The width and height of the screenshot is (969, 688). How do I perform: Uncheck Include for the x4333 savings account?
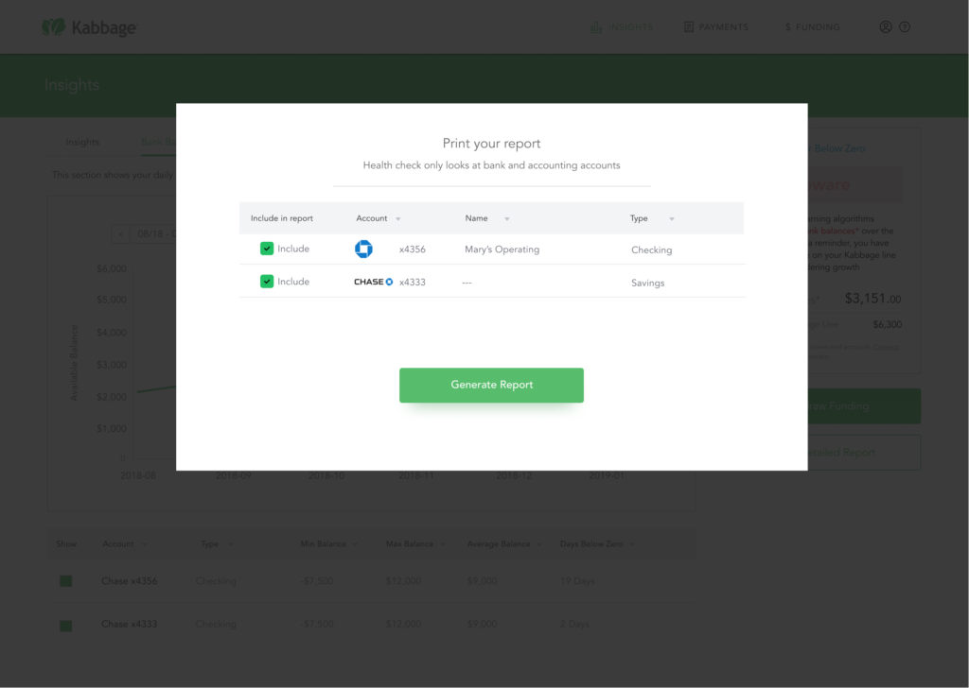pyautogui.click(x=267, y=282)
